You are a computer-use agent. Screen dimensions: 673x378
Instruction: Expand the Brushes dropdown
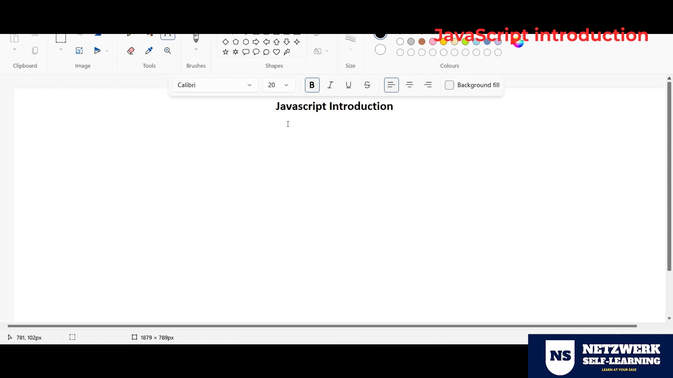196,49
